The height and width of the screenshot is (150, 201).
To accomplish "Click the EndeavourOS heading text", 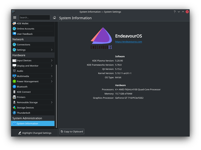I will (x=129, y=36).
